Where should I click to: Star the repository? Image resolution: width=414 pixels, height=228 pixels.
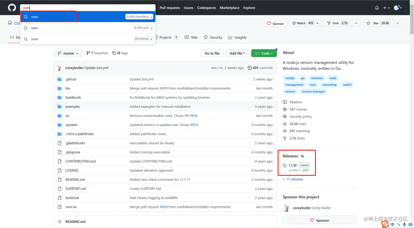pyautogui.click(x=378, y=23)
